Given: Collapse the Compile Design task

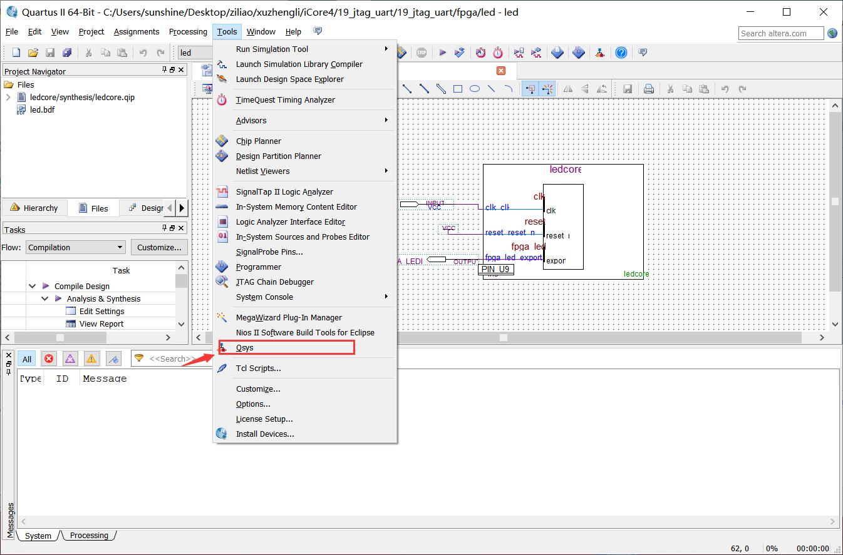Looking at the screenshot, I should (33, 287).
